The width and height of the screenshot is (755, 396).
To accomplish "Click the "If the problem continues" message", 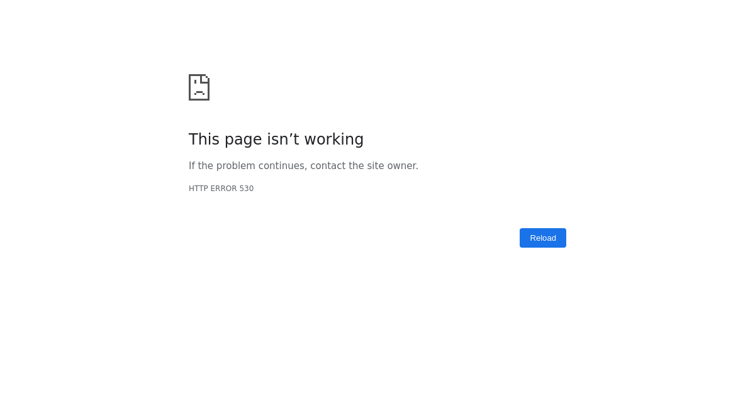I will pos(248,166).
